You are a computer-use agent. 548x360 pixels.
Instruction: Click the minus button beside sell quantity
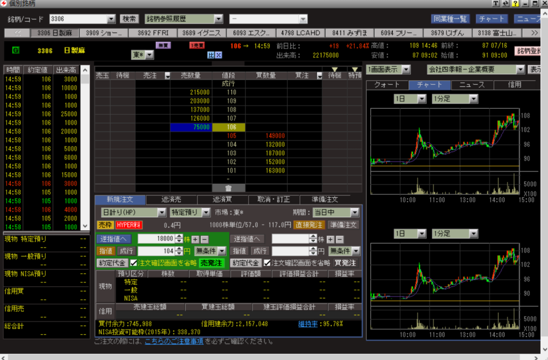click(204, 239)
